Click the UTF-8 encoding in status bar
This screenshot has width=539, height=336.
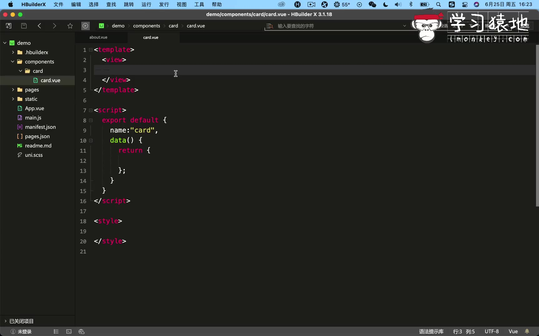[492, 331]
